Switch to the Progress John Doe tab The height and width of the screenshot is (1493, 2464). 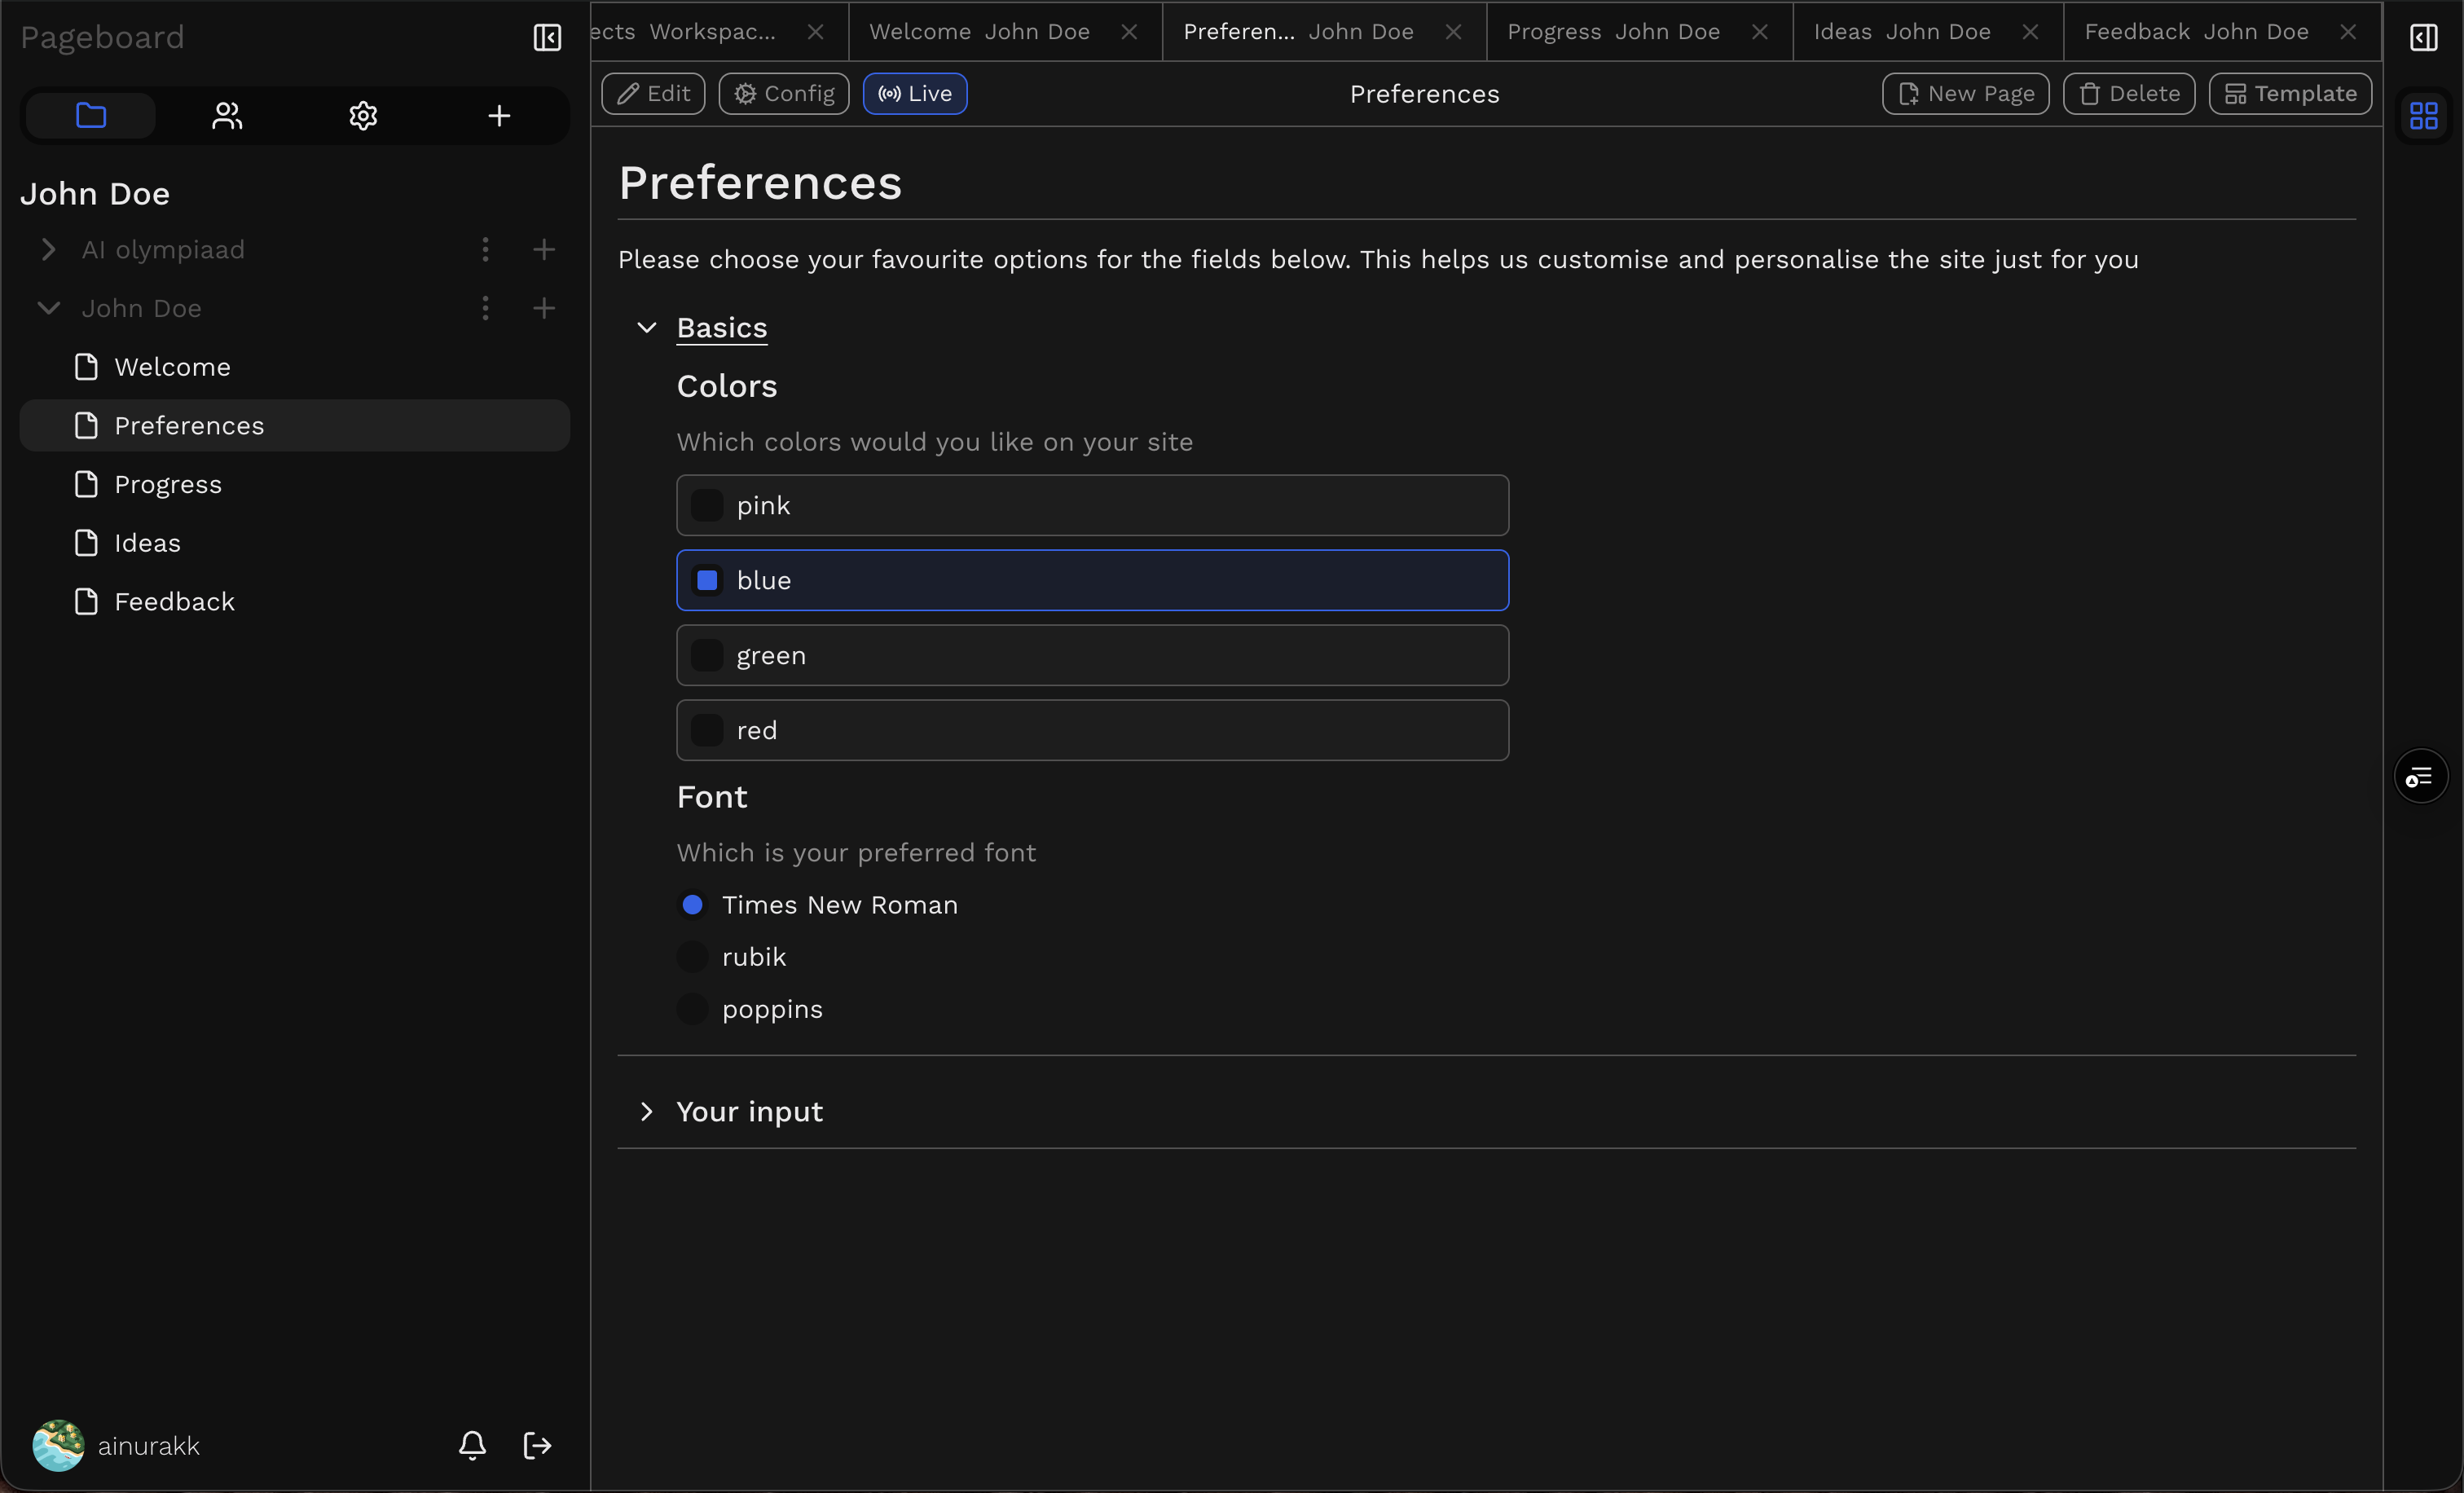[x=1613, y=32]
